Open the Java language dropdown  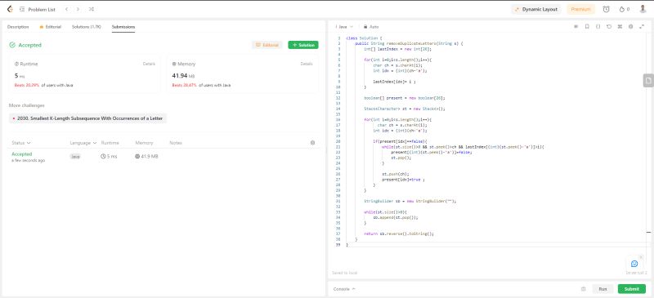point(344,27)
